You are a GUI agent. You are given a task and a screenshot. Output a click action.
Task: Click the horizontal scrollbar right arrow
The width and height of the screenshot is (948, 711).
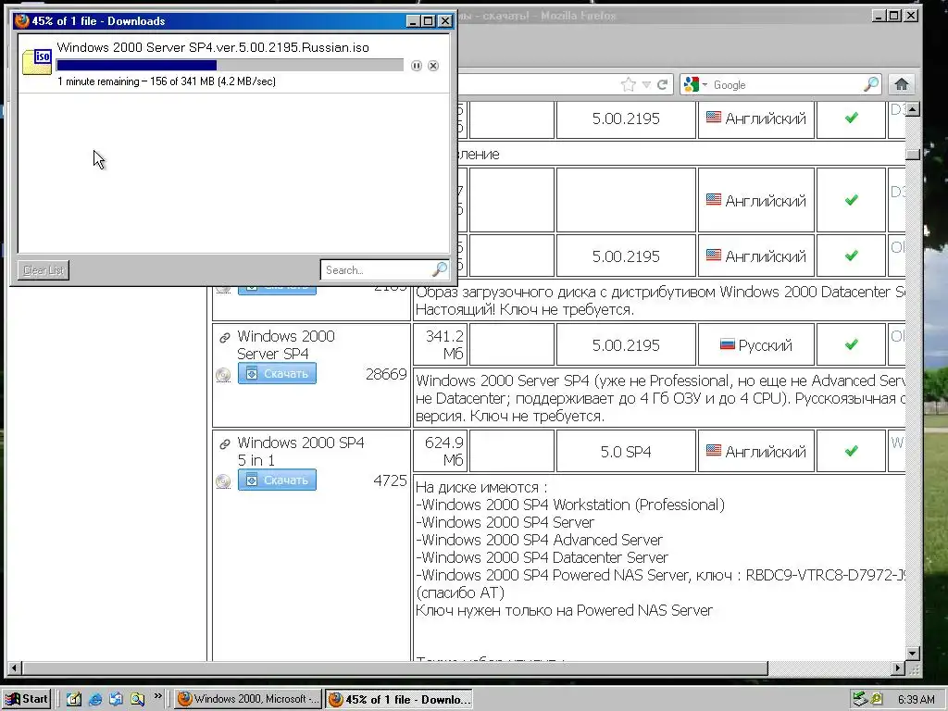click(x=898, y=668)
